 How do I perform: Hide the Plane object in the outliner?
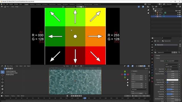[178, 16]
